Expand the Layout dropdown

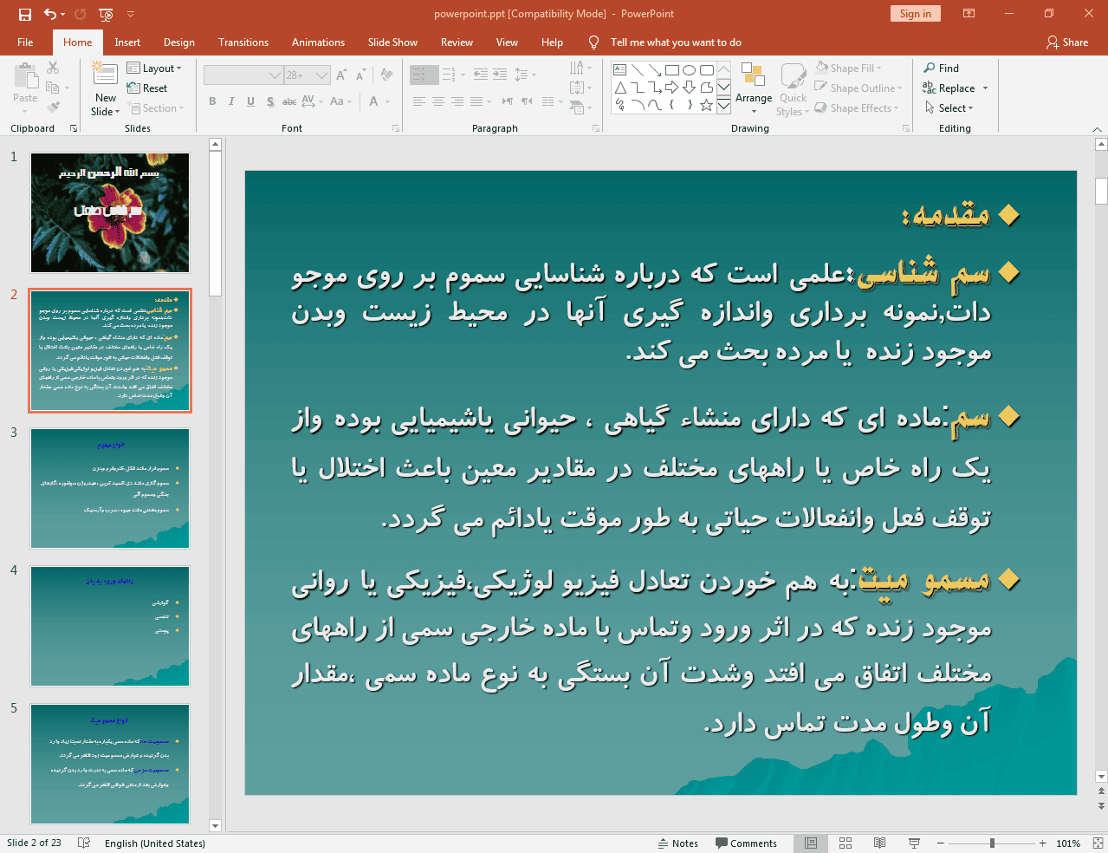154,68
